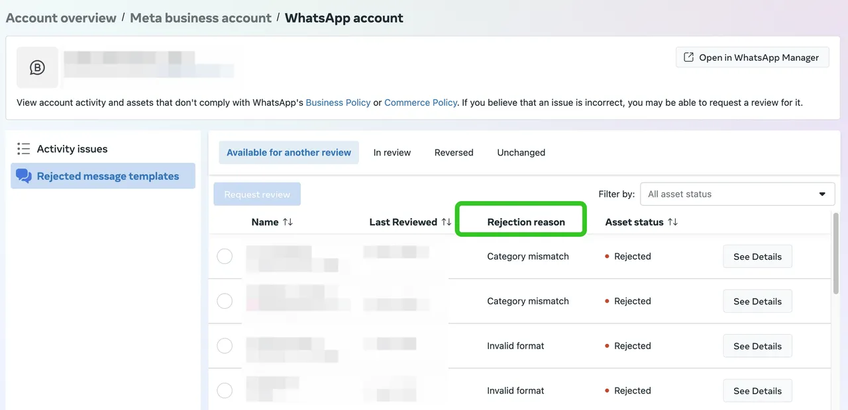The image size is (848, 410).
Task: Click the Rejected message templates chat icon
Action: pyautogui.click(x=24, y=176)
